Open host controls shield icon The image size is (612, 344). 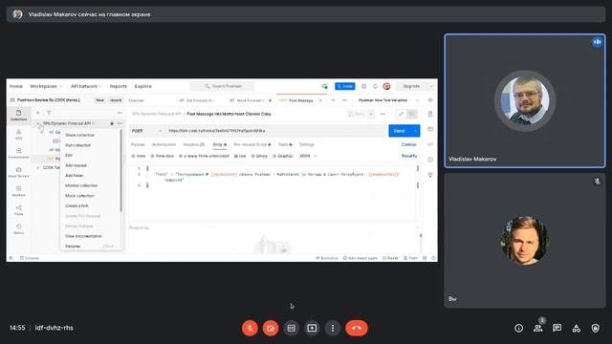[x=595, y=328]
